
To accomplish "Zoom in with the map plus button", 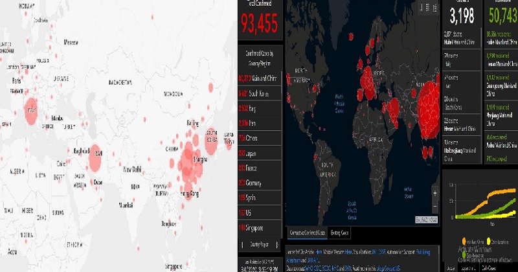I will [435, 194].
